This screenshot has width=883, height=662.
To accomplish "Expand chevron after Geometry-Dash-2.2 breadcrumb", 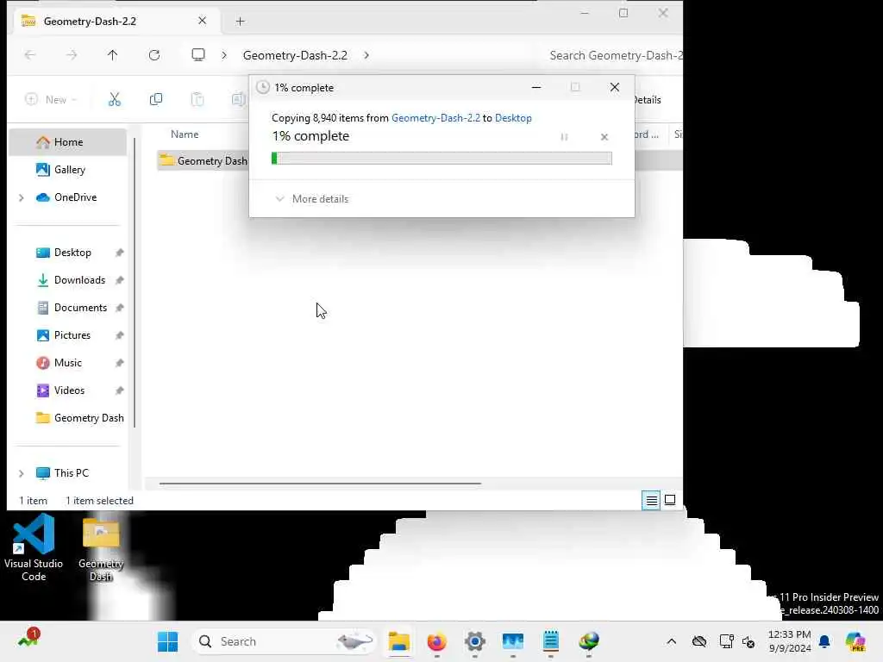I will click(366, 55).
